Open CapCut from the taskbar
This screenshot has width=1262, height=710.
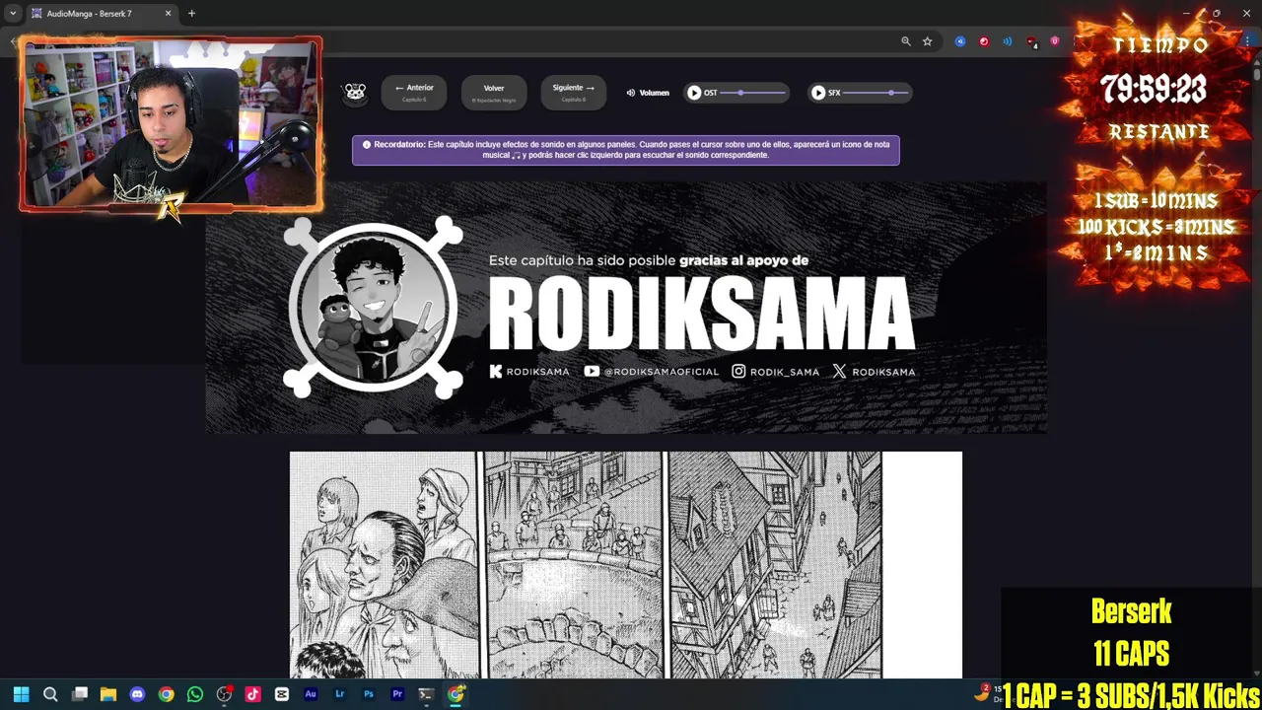[x=282, y=694]
